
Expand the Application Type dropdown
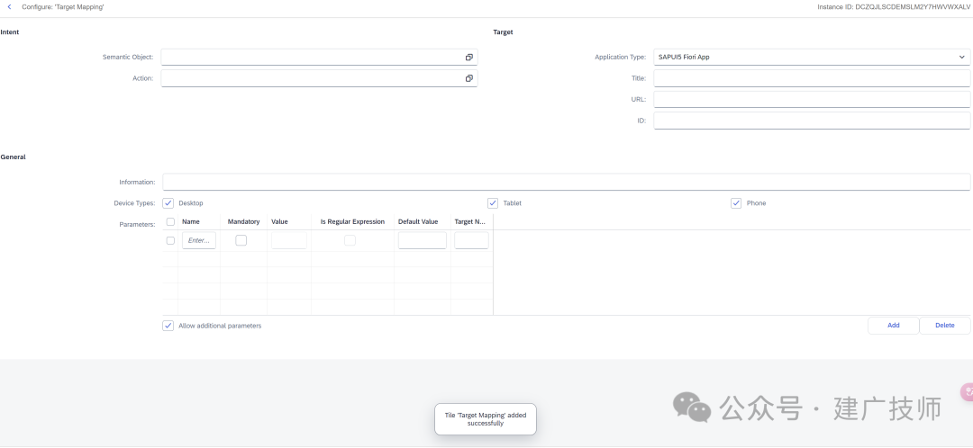pyautogui.click(x=961, y=57)
